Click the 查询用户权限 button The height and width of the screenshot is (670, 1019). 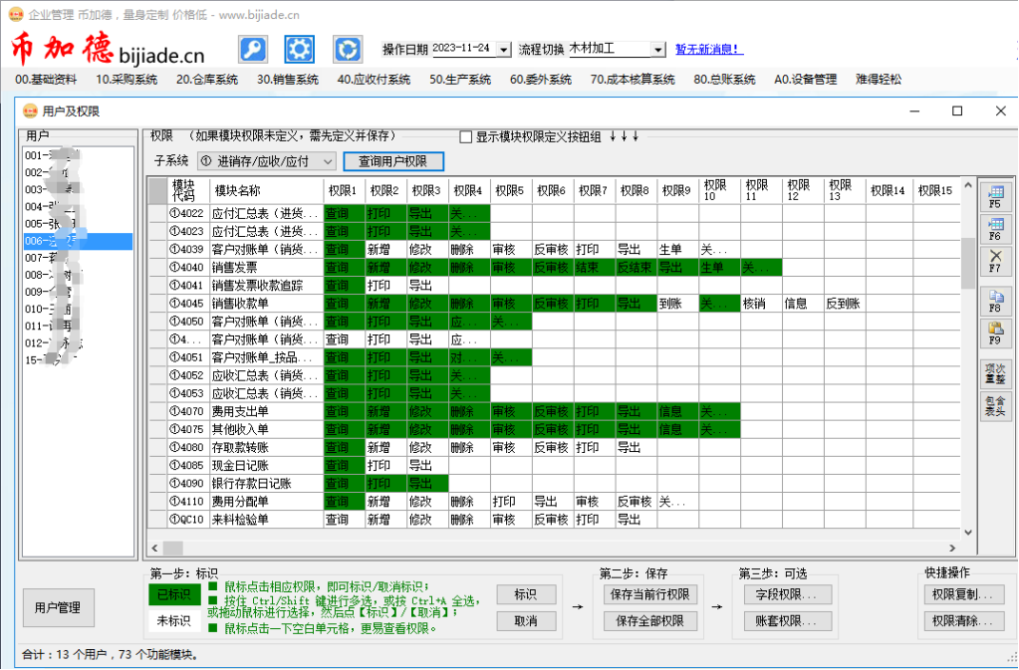tap(393, 161)
